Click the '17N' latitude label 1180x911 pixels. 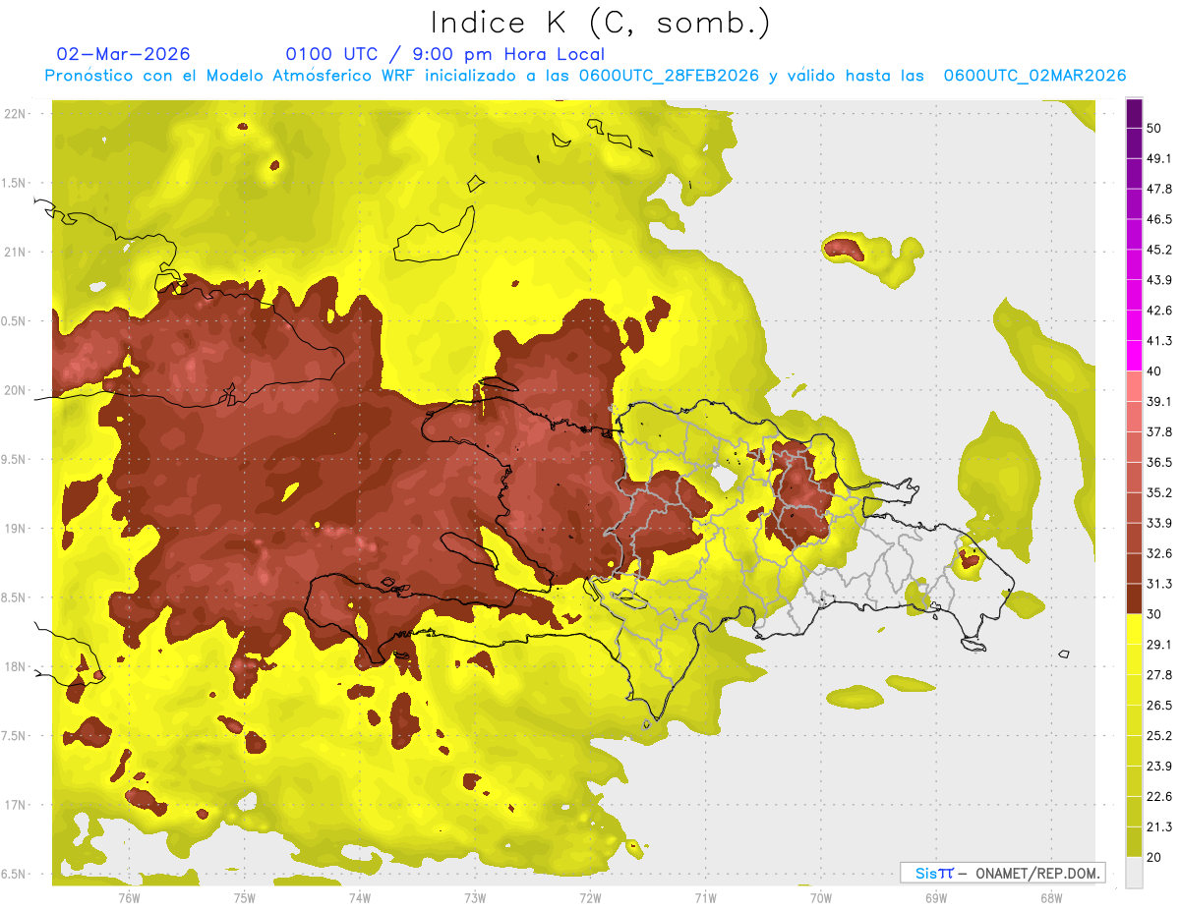[17, 805]
